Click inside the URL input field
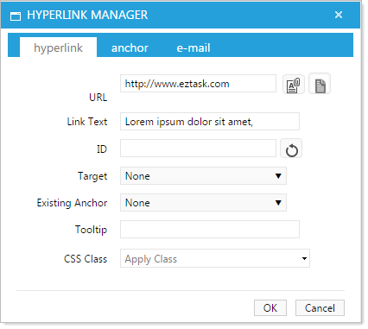 pos(198,84)
